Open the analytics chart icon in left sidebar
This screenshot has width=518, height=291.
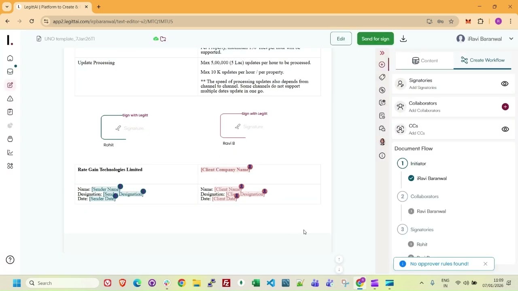(10, 152)
